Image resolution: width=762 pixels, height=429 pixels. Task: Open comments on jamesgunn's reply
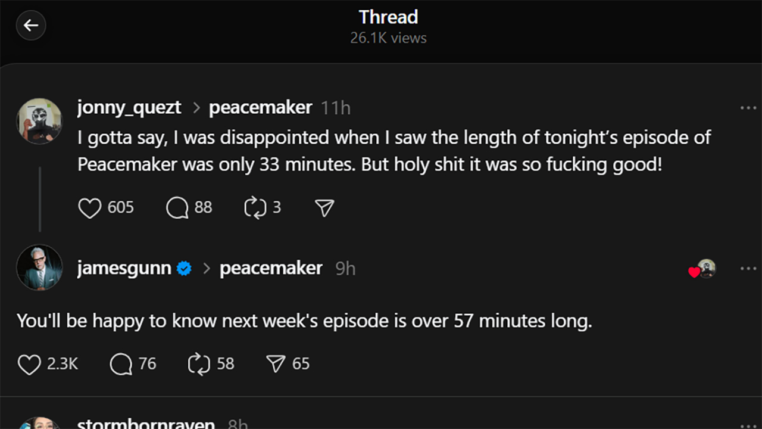[x=121, y=364]
